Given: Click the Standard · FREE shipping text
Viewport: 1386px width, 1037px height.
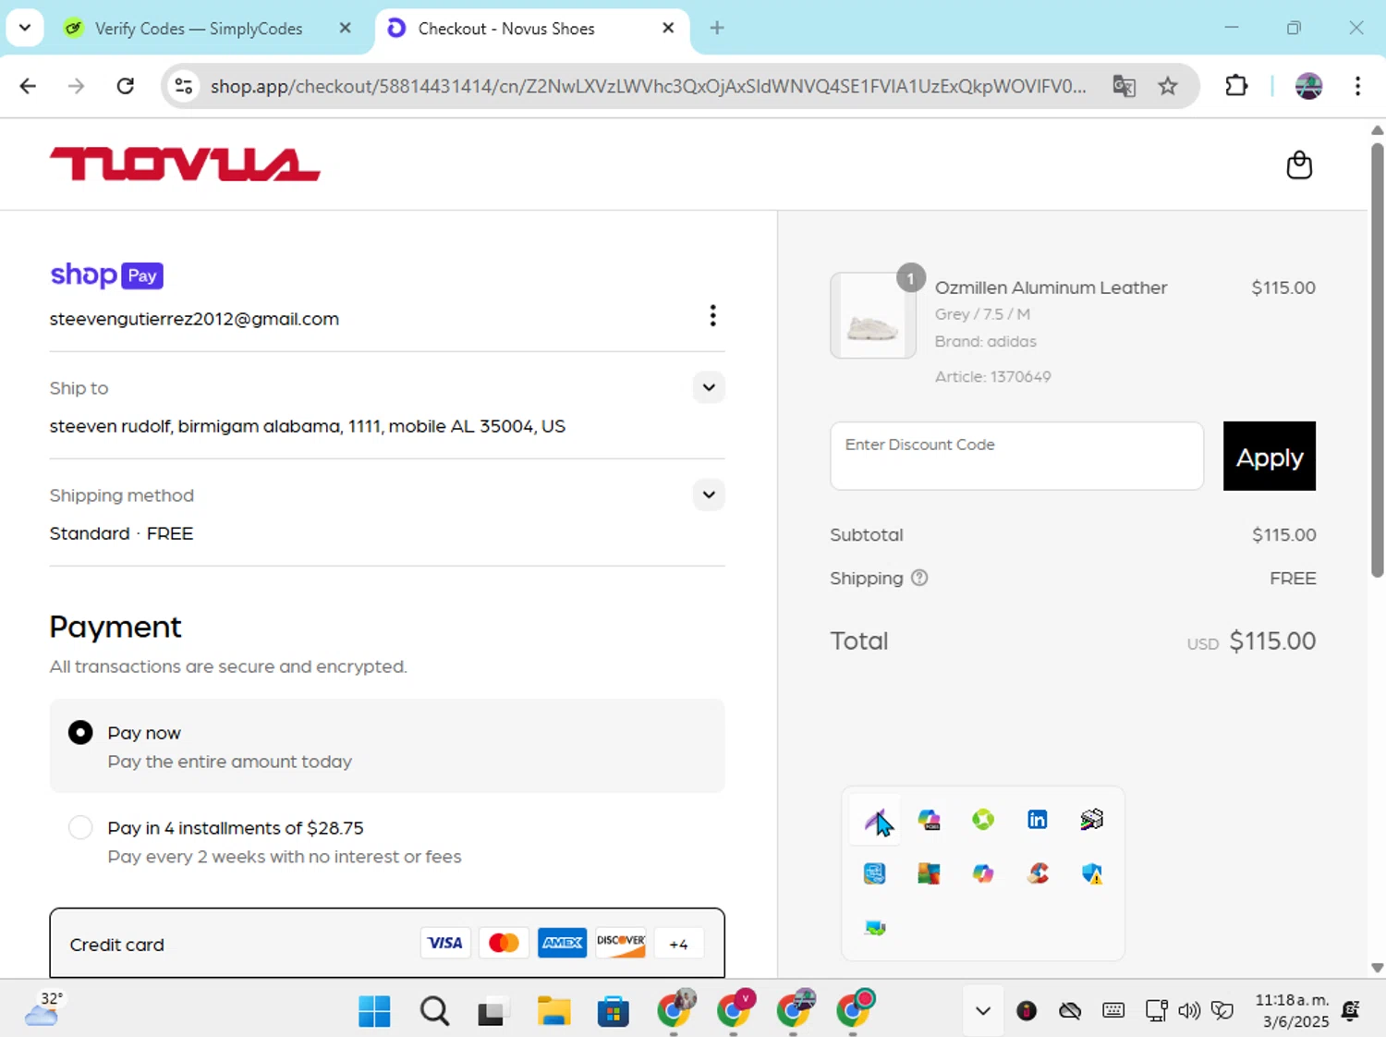Looking at the screenshot, I should pos(121,533).
